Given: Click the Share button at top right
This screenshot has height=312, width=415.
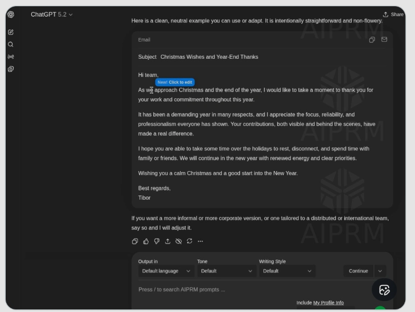Looking at the screenshot, I should [393, 15].
